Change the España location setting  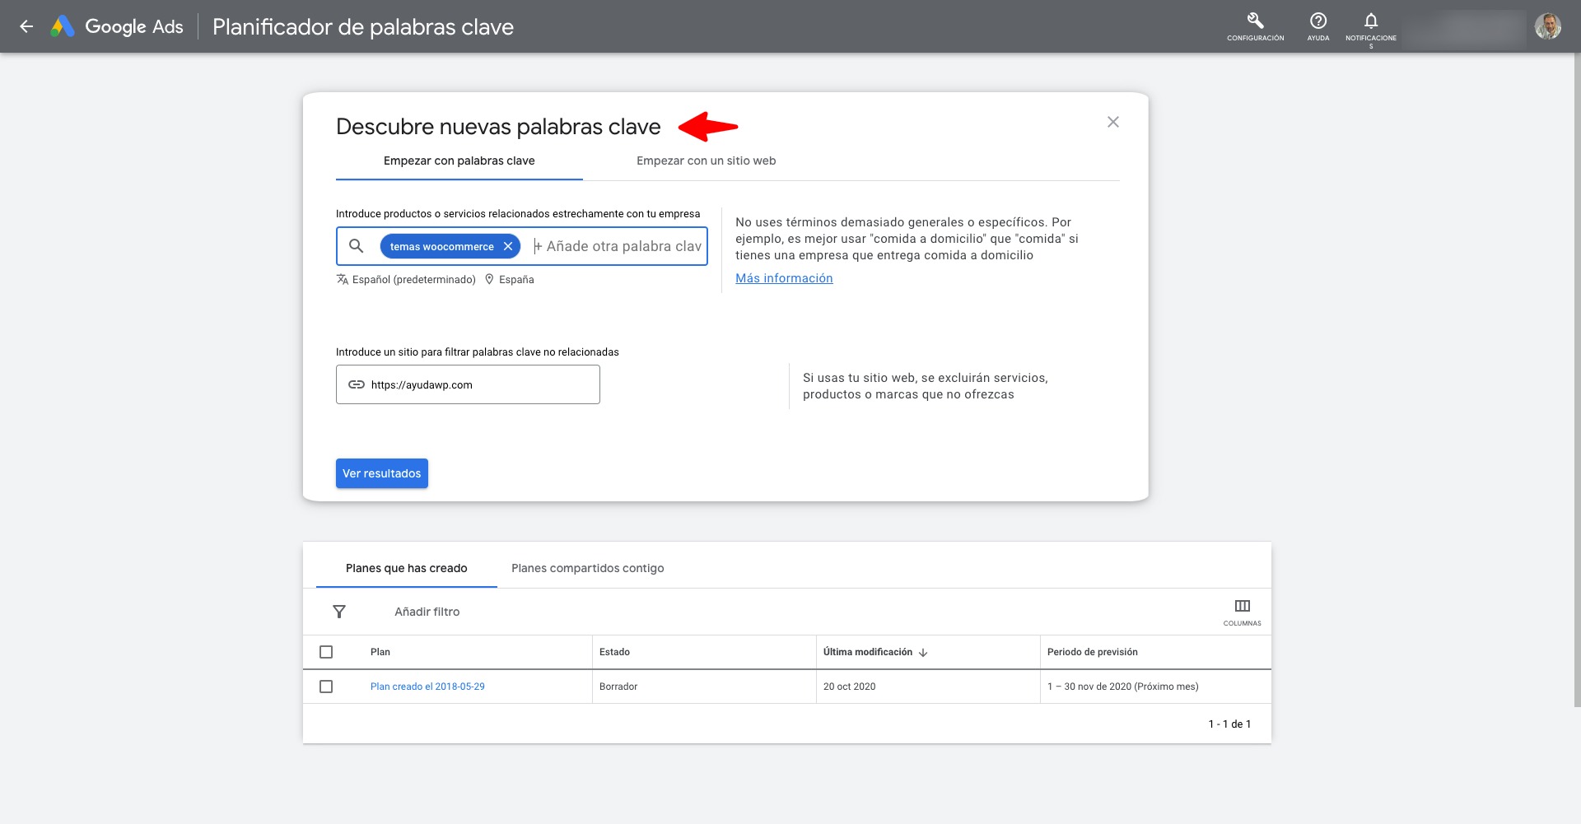(x=511, y=280)
